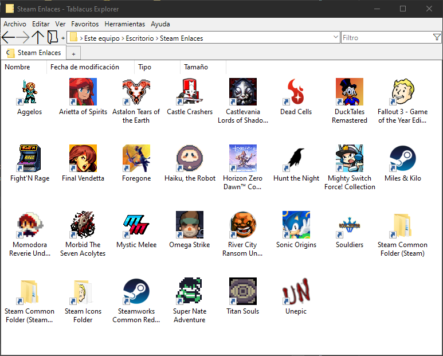Open the Archivo menu
Image resolution: width=443 pixels, height=356 pixels.
tap(15, 24)
